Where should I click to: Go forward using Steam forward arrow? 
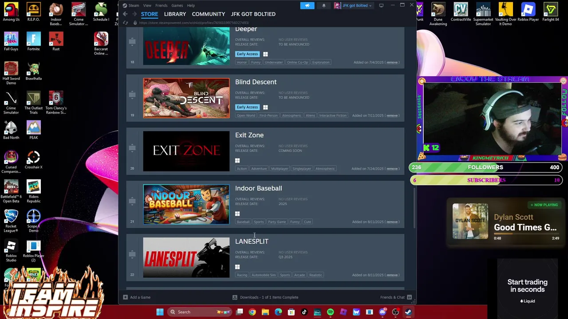pyautogui.click(x=134, y=14)
